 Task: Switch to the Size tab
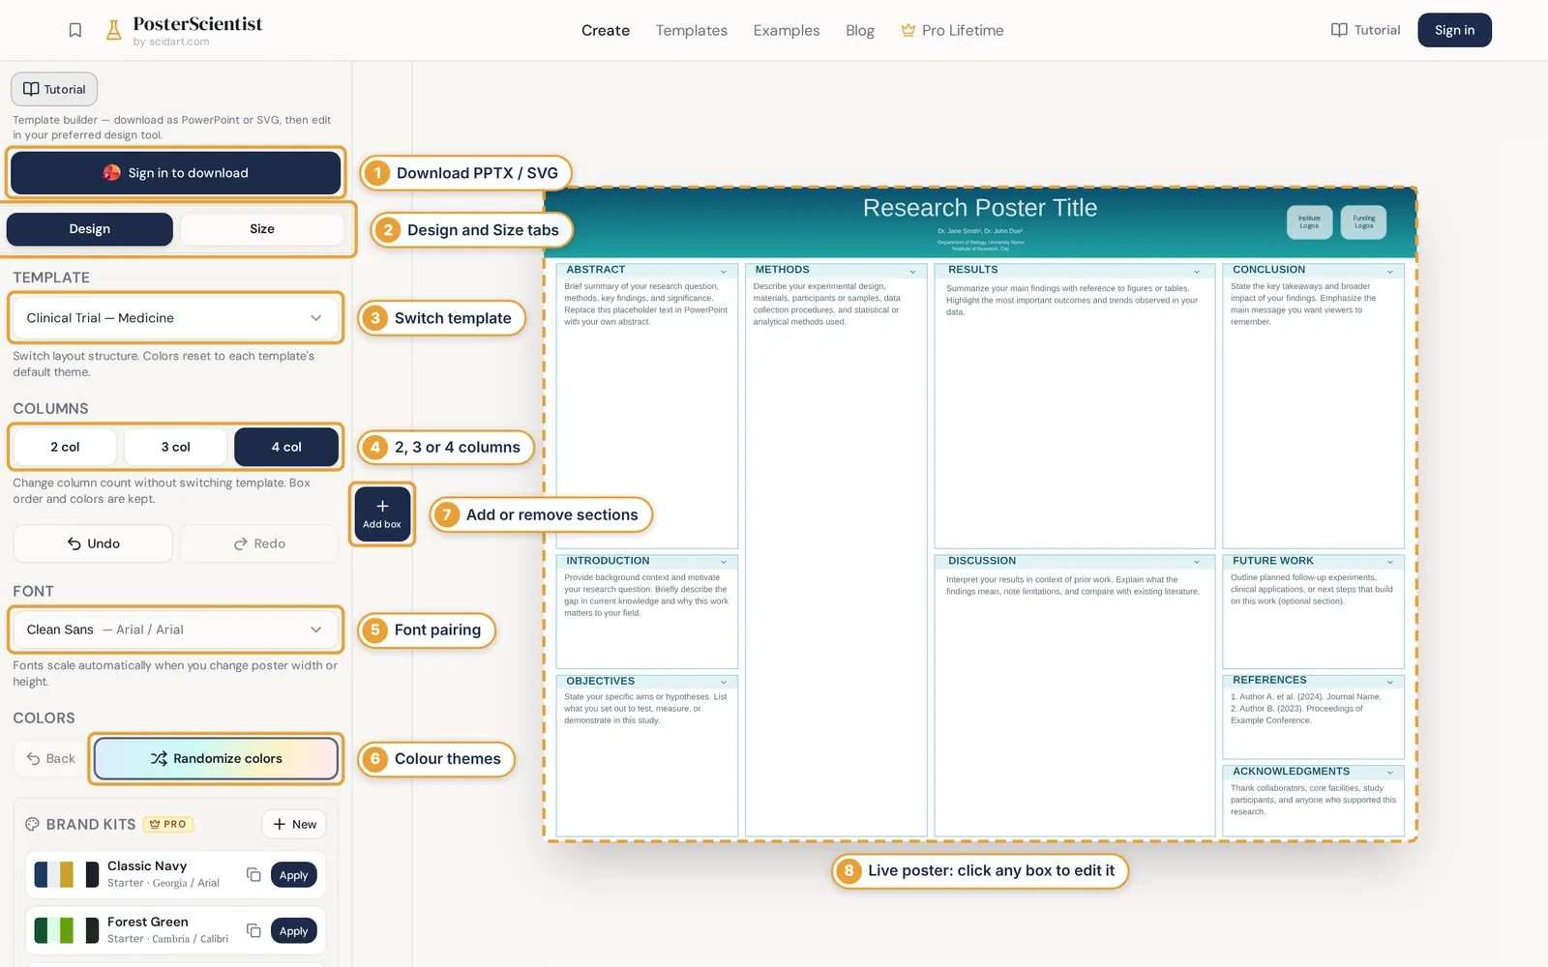[262, 229]
